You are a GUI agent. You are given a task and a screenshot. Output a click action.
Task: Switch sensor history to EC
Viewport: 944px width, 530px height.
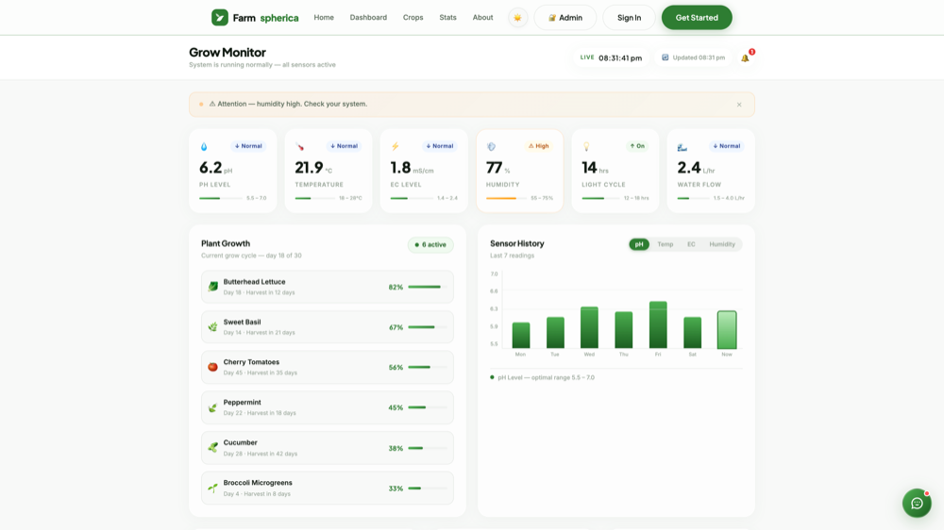691,244
